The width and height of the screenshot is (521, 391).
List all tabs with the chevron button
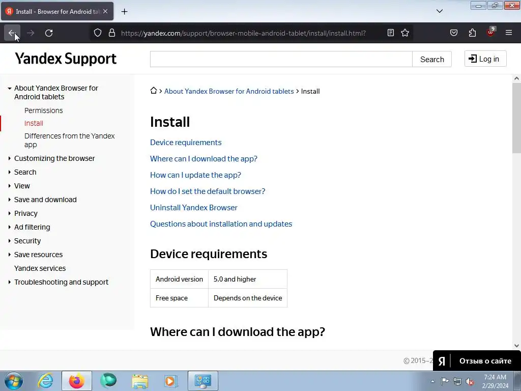point(439,11)
